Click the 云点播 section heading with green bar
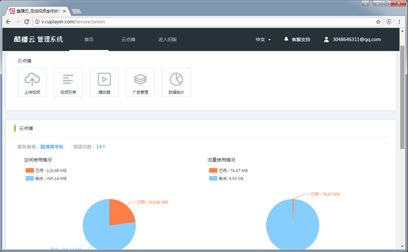The height and width of the screenshot is (252, 408). tap(26, 128)
